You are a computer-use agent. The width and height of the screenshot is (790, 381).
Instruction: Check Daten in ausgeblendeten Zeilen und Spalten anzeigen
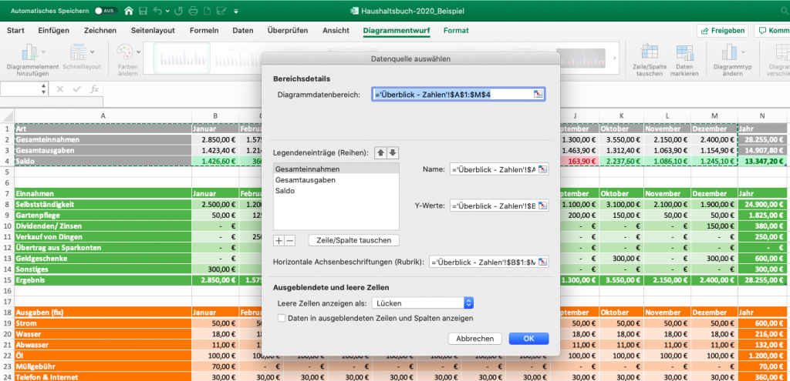click(x=282, y=318)
